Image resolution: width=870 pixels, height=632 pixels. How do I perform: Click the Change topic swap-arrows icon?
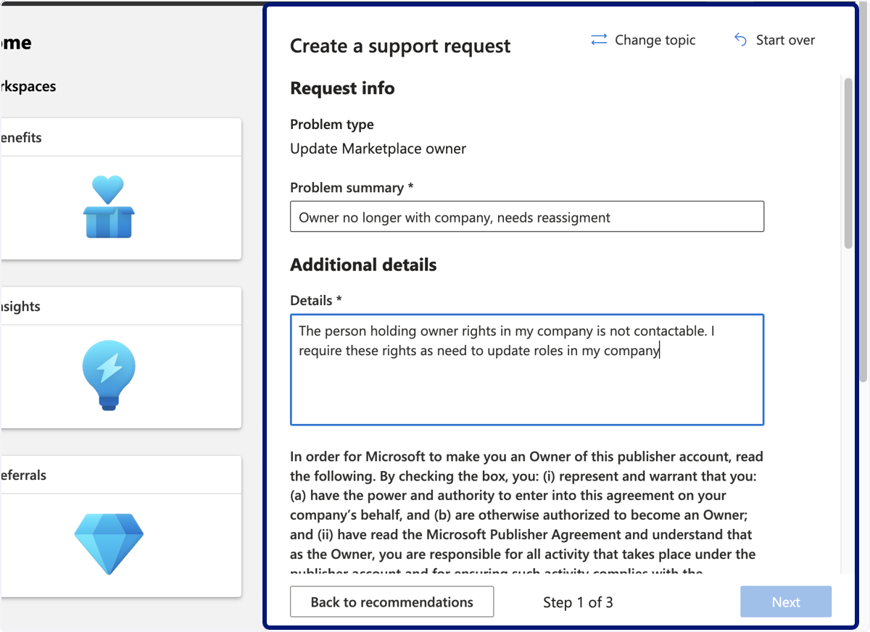pos(599,40)
